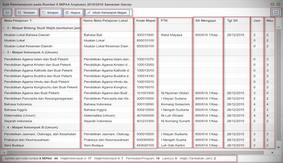
Task: Click the horizontal scroll right arrow
Action: [x=272, y=152]
